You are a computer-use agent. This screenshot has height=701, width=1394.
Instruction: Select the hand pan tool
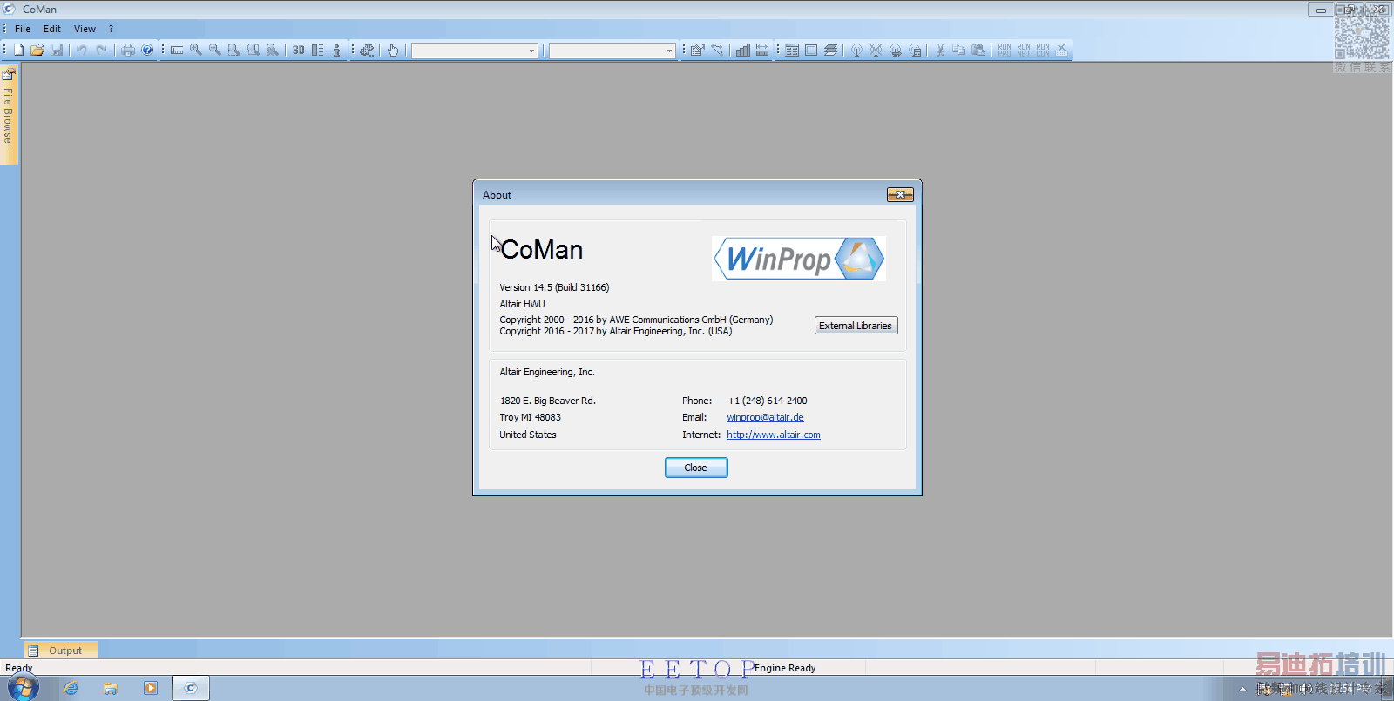[393, 50]
